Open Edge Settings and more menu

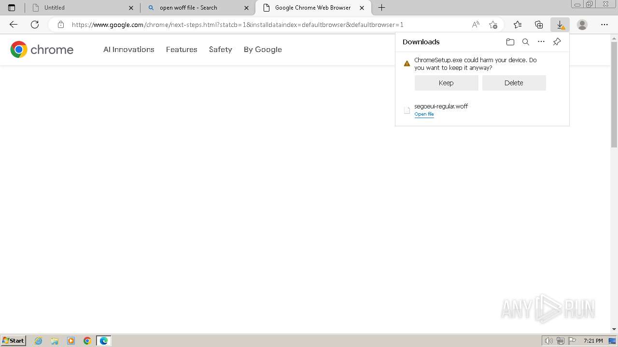(x=604, y=25)
